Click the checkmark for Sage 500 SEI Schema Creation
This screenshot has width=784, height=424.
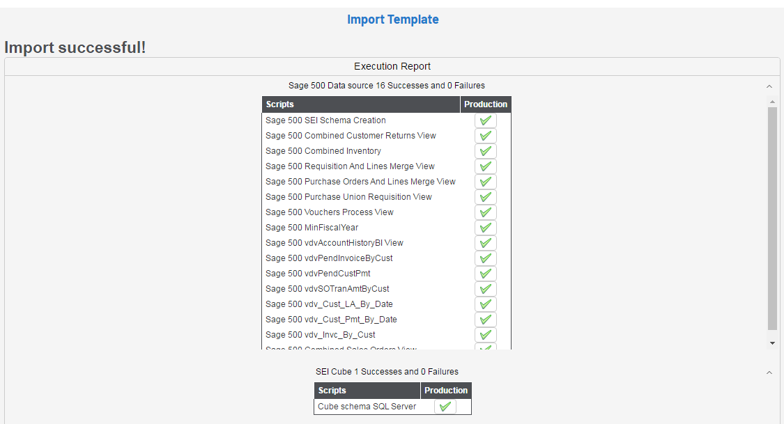(x=486, y=120)
